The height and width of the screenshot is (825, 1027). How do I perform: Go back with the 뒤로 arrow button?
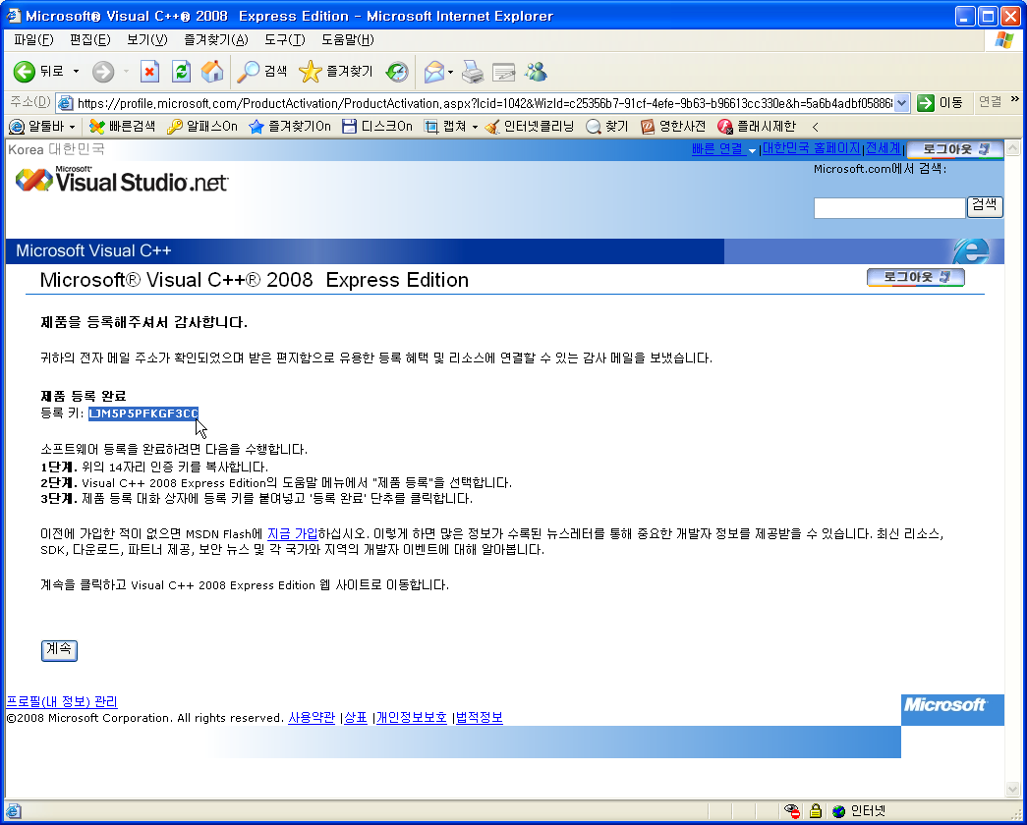click(x=38, y=72)
